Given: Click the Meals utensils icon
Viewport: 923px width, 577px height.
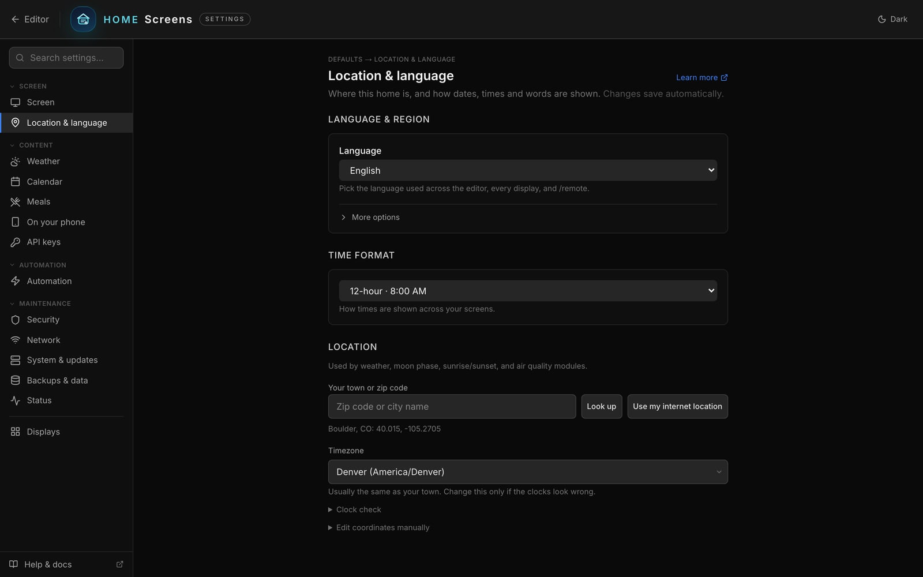Looking at the screenshot, I should 16,202.
